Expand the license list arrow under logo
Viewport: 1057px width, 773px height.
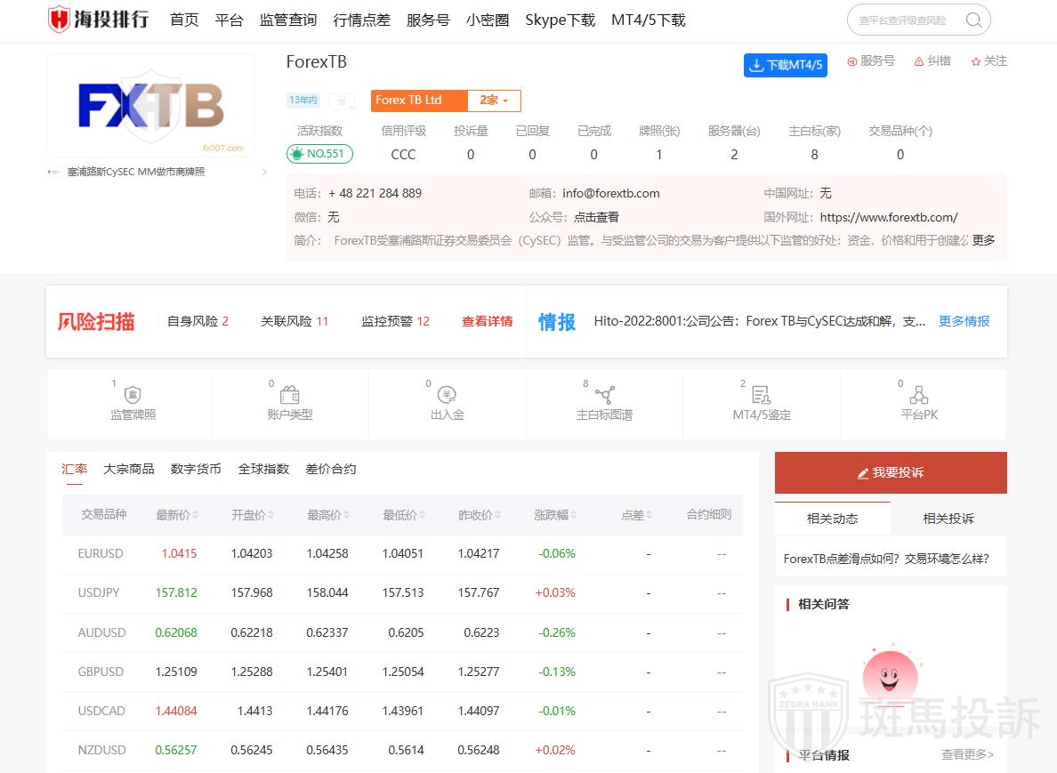[264, 172]
